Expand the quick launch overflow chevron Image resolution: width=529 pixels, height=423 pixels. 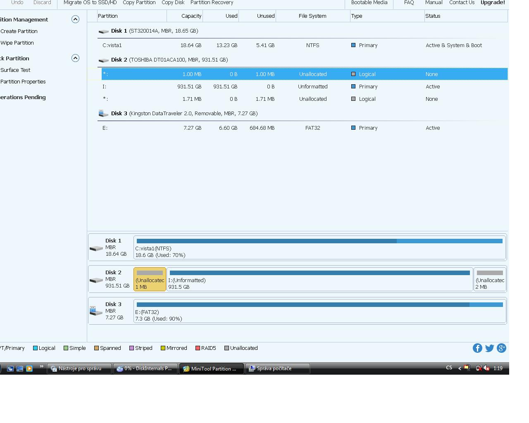41,366
